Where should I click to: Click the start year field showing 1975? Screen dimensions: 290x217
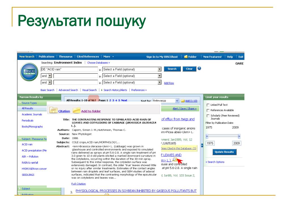210,143
